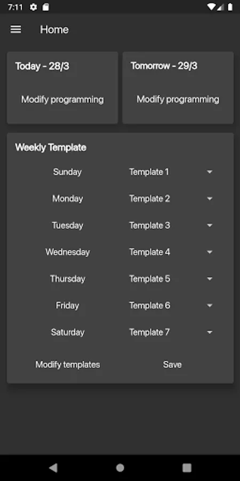Select the Weekly Template card heading
The width and height of the screenshot is (240, 481).
click(x=51, y=148)
